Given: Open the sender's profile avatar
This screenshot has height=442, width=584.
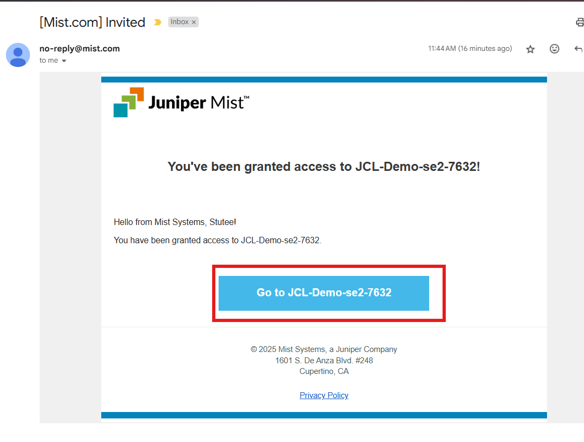Looking at the screenshot, I should (x=18, y=55).
